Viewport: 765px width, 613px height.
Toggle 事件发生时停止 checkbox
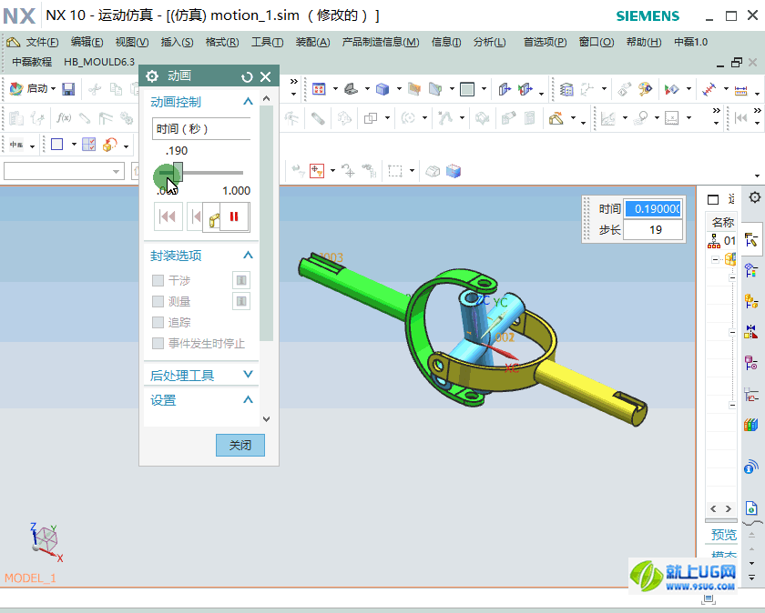click(158, 343)
